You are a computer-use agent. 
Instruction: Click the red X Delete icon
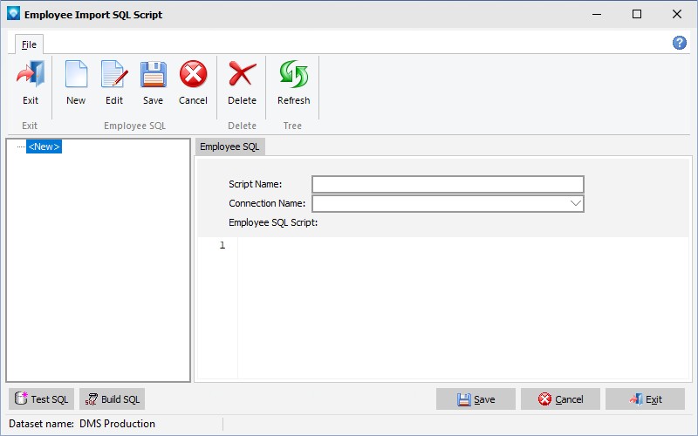(242, 74)
